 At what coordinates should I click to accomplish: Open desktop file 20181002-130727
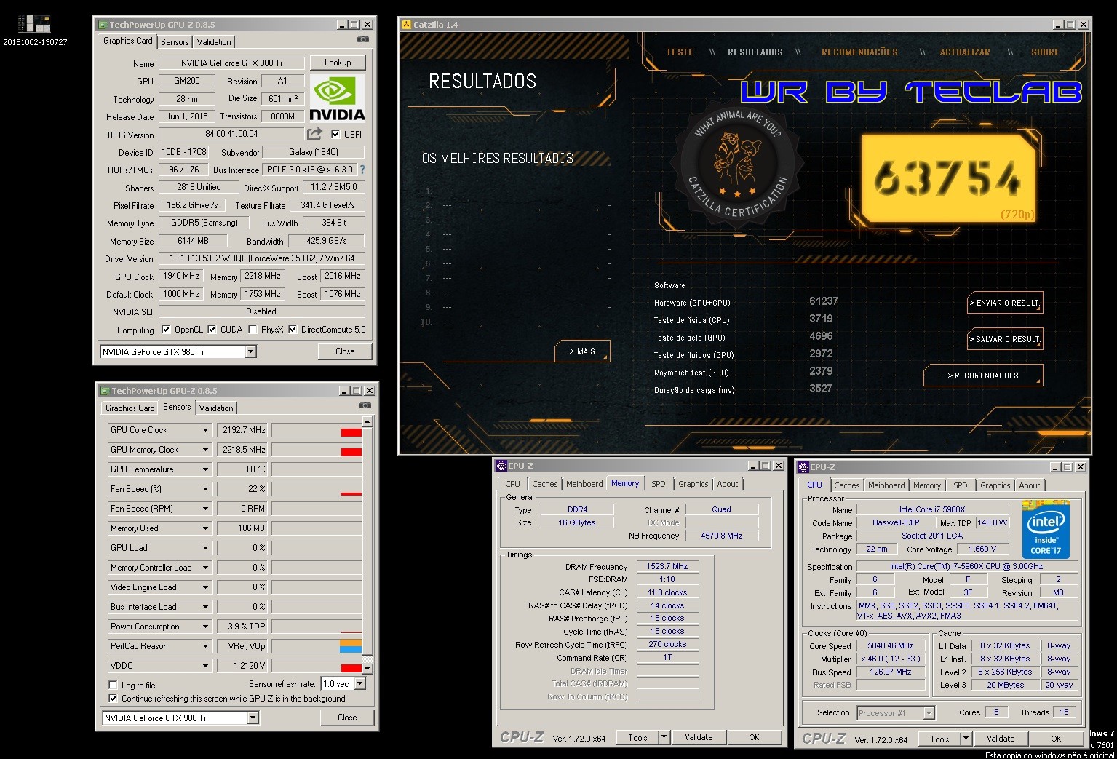tap(35, 31)
